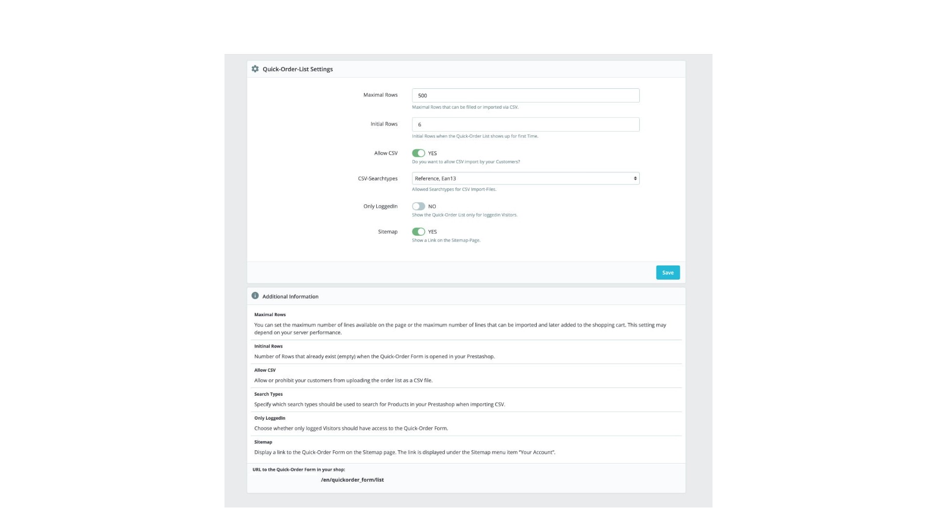Image resolution: width=937 pixels, height=527 pixels.
Task: Open the CSV-Searchtypes dropdown
Action: coord(525,179)
